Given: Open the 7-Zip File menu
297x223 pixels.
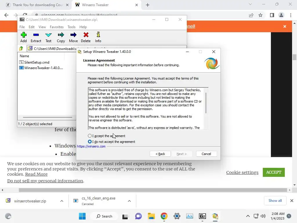Looking at the screenshot, I should coord(22,27).
